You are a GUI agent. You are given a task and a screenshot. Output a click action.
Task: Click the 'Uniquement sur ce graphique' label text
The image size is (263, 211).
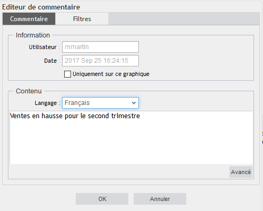[x=111, y=74]
